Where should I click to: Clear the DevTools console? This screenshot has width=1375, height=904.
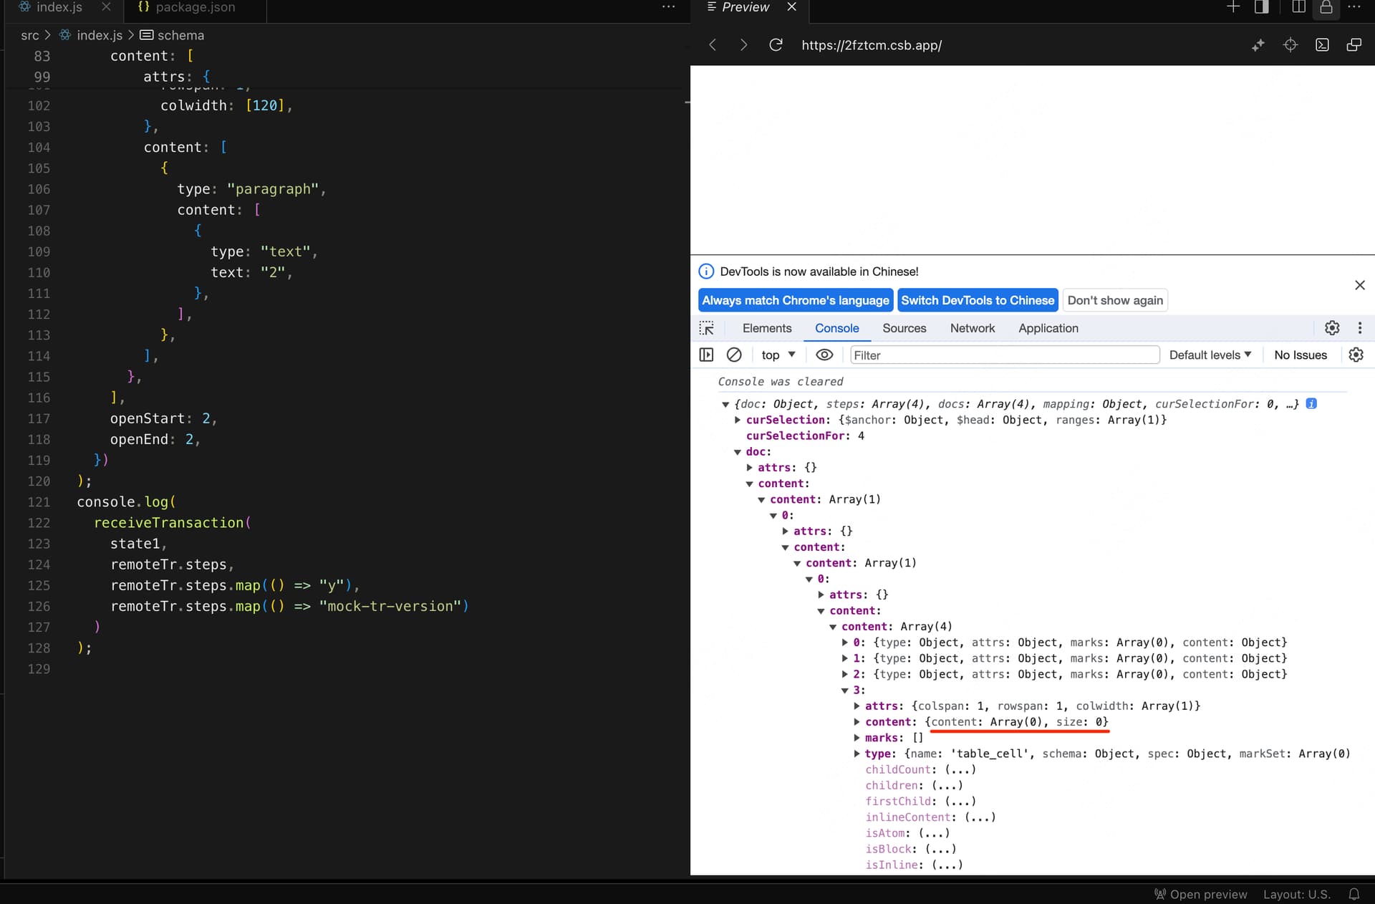click(734, 355)
